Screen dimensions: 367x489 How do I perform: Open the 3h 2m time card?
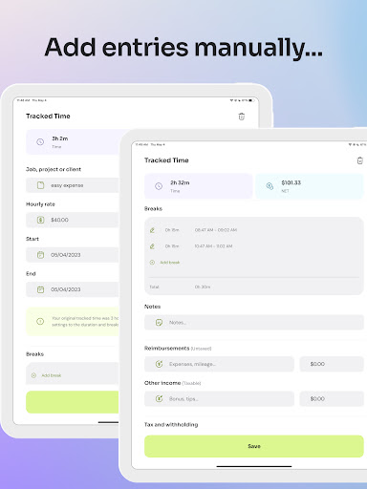tap(73, 142)
